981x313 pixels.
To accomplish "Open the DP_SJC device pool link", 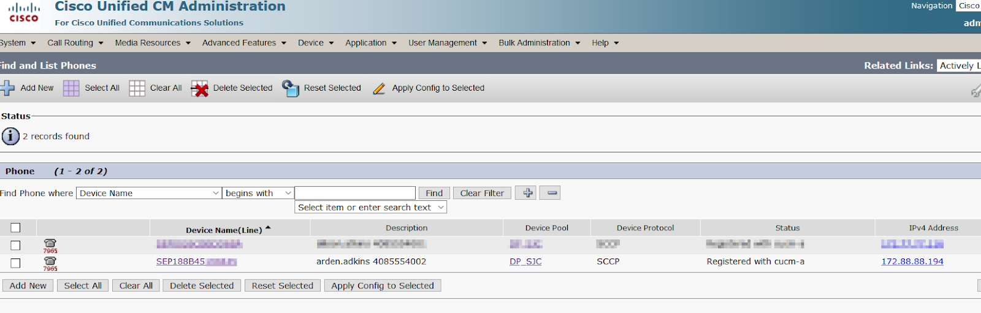I will (525, 262).
